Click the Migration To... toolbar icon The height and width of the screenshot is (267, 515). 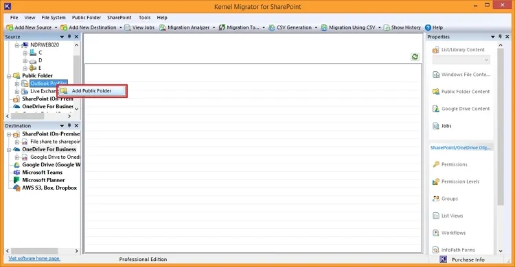coord(222,27)
